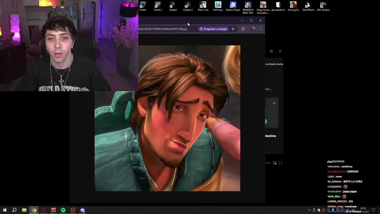Screen dimensions: 380x214
Task: Open Windows Security tray icon
Action: (319, 210)
